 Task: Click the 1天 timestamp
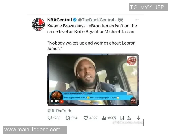pos(120,20)
